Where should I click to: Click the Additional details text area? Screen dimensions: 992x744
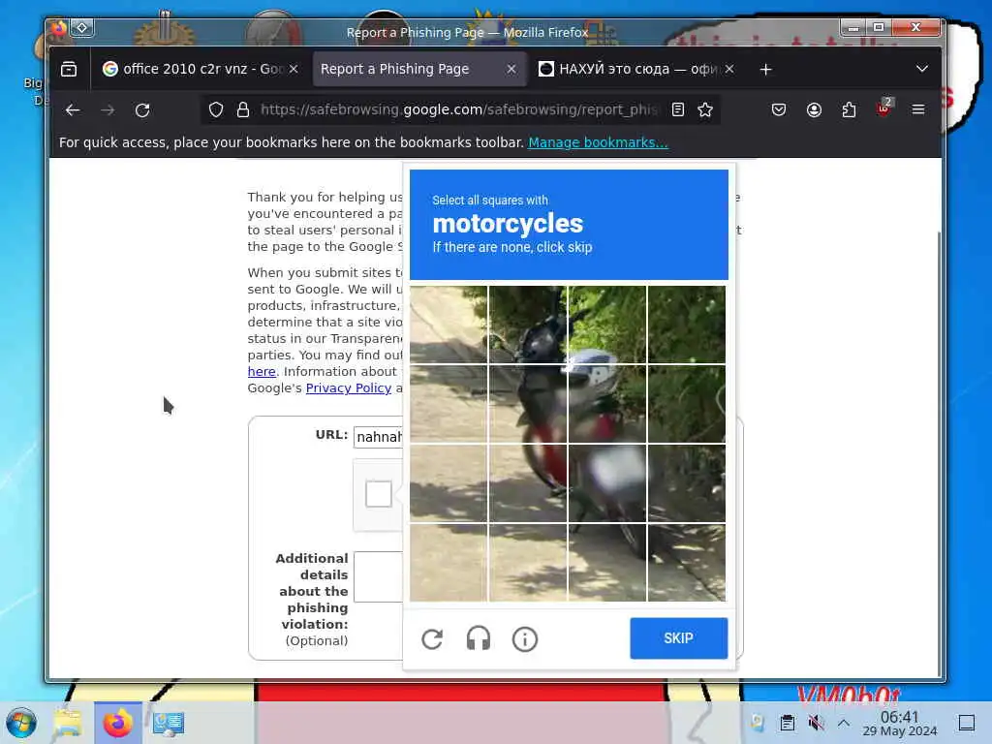pyautogui.click(x=379, y=577)
